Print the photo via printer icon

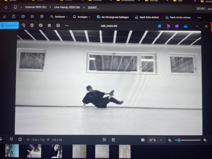(x=41, y=26)
